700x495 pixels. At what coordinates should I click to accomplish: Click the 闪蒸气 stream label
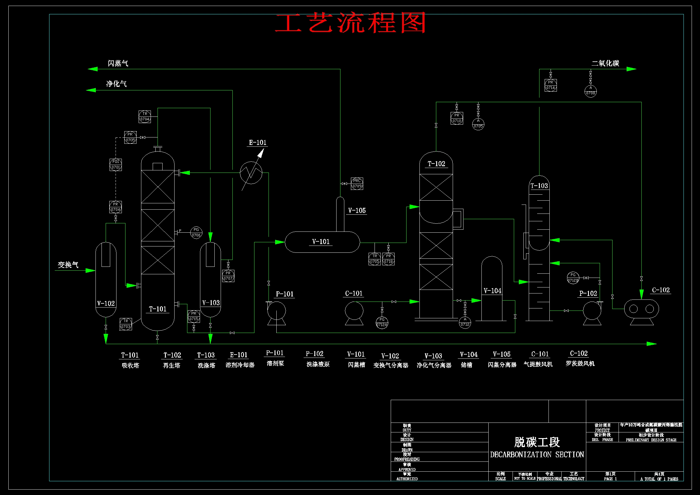[x=118, y=63]
